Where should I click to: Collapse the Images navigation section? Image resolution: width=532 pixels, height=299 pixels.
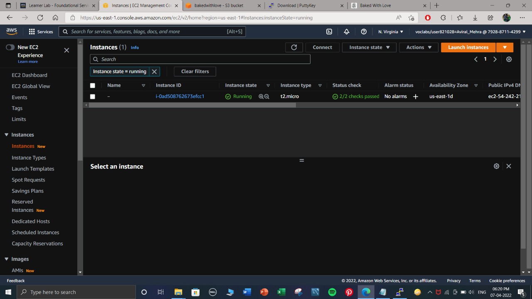(6, 259)
